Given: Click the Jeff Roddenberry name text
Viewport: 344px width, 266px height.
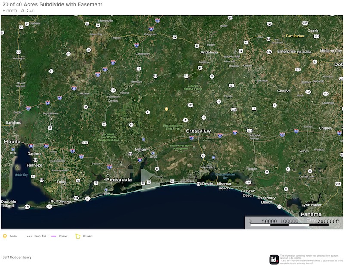Looking at the screenshot, I should pos(17,257).
